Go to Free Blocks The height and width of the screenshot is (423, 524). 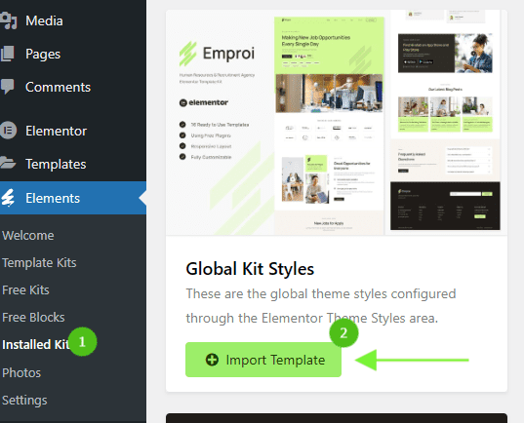click(33, 318)
